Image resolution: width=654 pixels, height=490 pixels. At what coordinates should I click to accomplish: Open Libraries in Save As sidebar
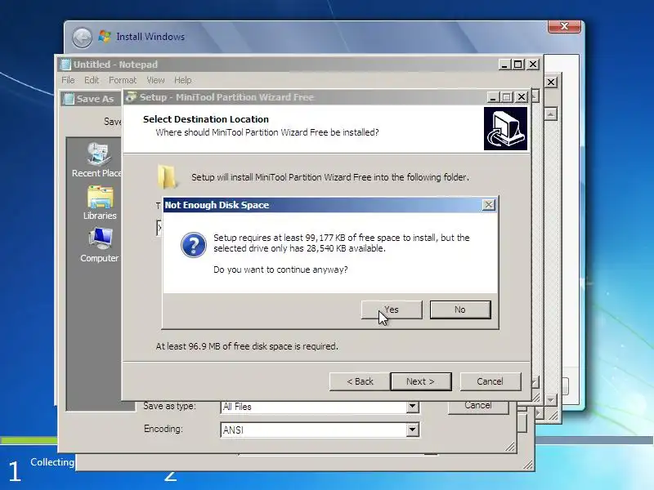pyautogui.click(x=100, y=203)
